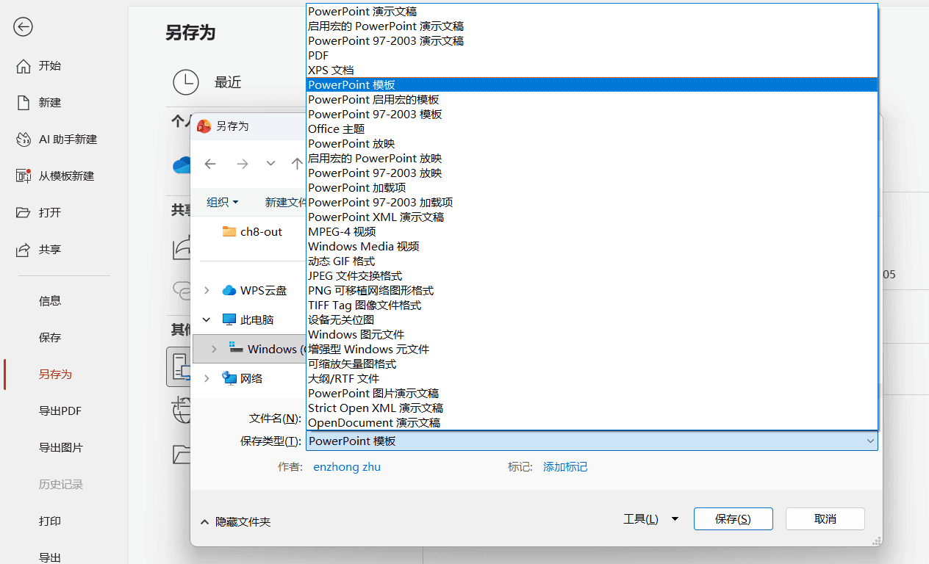Screen dimensions: 929x564
Task: Click the 最近 clock icon
Action: [x=186, y=82]
